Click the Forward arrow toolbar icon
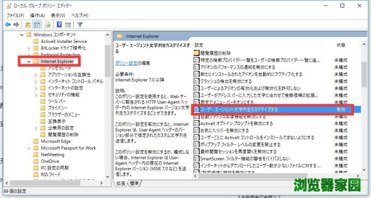This screenshot has width=371, height=198. [16, 25]
